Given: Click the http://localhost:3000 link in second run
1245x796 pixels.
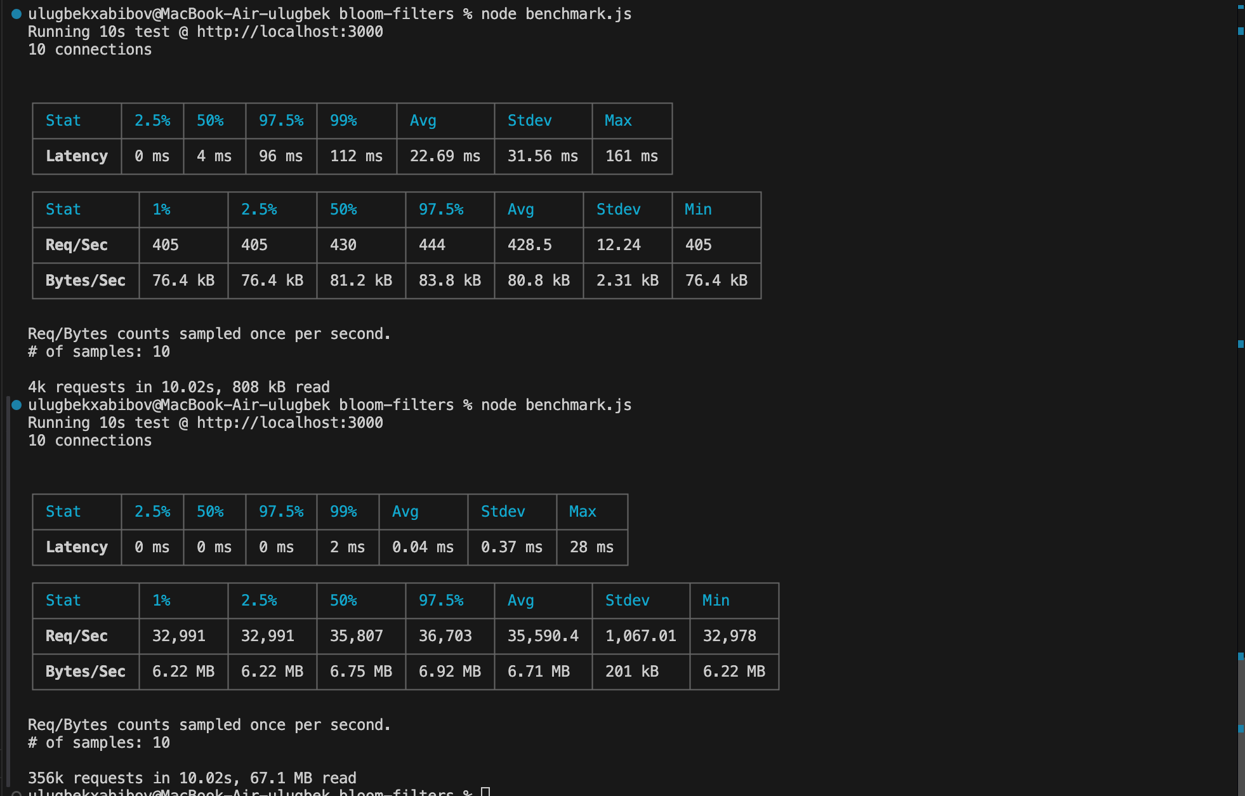Looking at the screenshot, I should 290,423.
